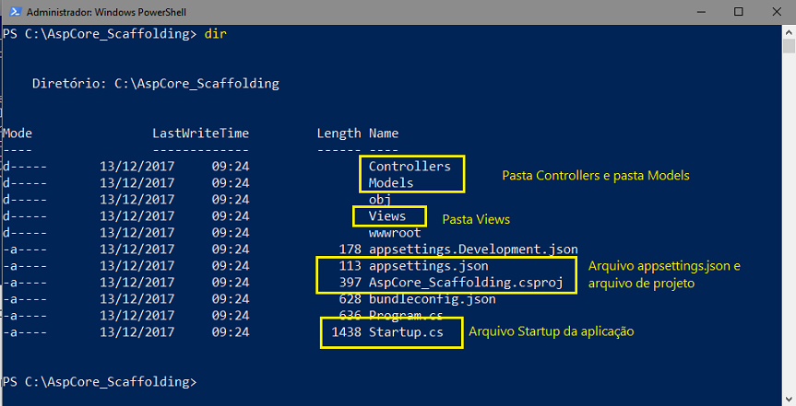This screenshot has width=796, height=406.
Task: Click the Controllers folder name
Action: point(410,167)
